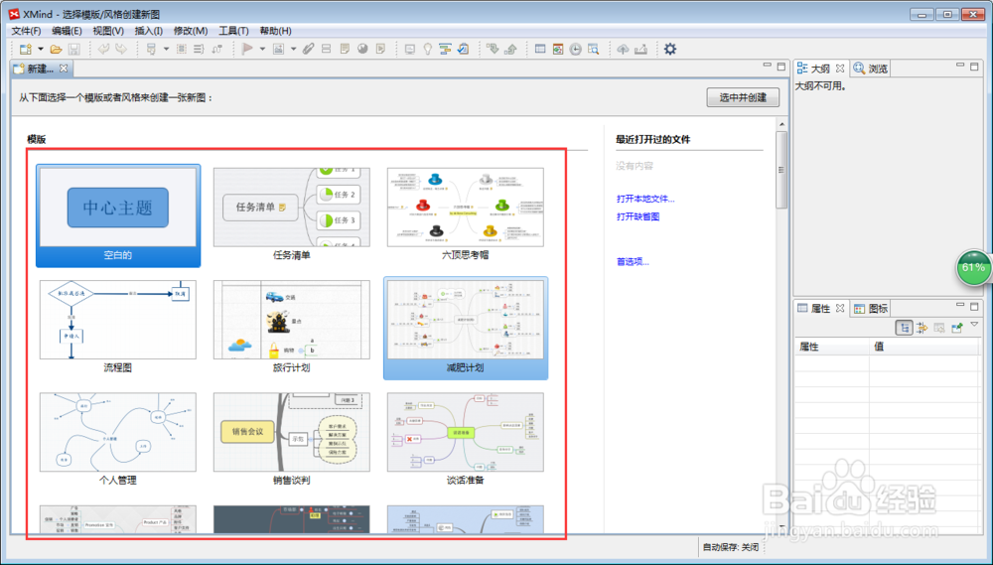
Task: Click the 打开本地文件... link
Action: pos(646,199)
